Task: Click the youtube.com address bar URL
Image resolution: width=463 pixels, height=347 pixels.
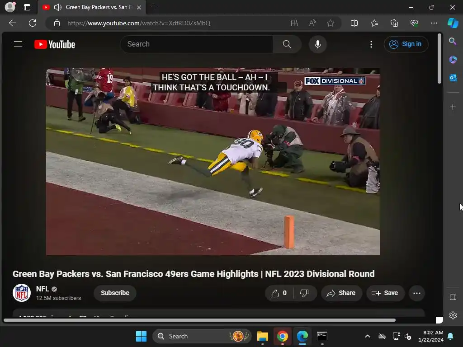Action: click(x=139, y=23)
